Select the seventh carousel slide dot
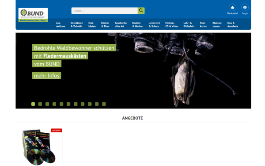The image size is (265, 166). pos(76,104)
